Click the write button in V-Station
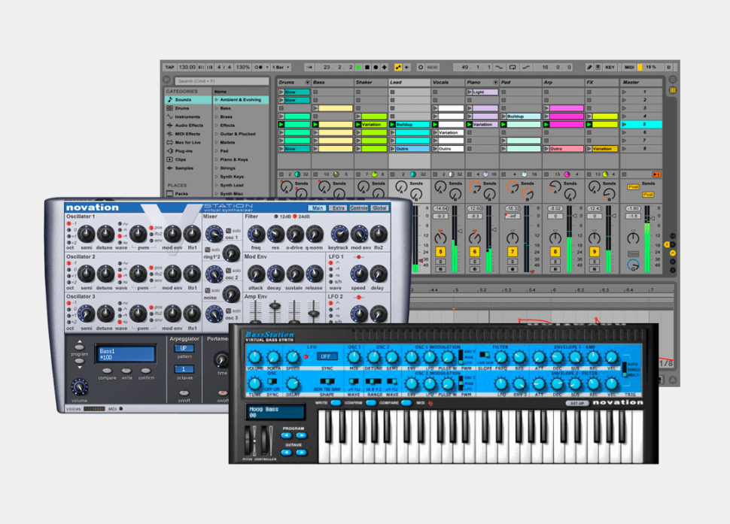 click(126, 371)
